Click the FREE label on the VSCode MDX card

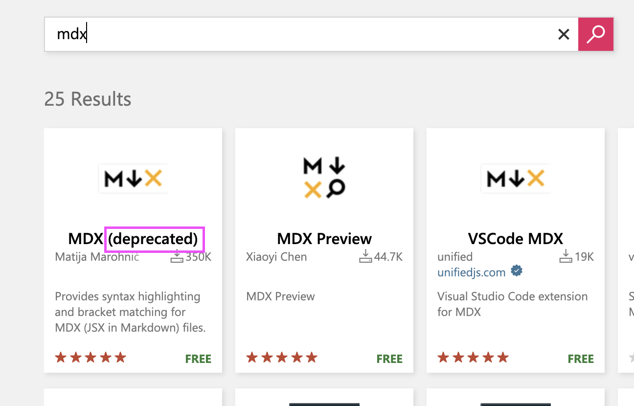click(x=581, y=359)
